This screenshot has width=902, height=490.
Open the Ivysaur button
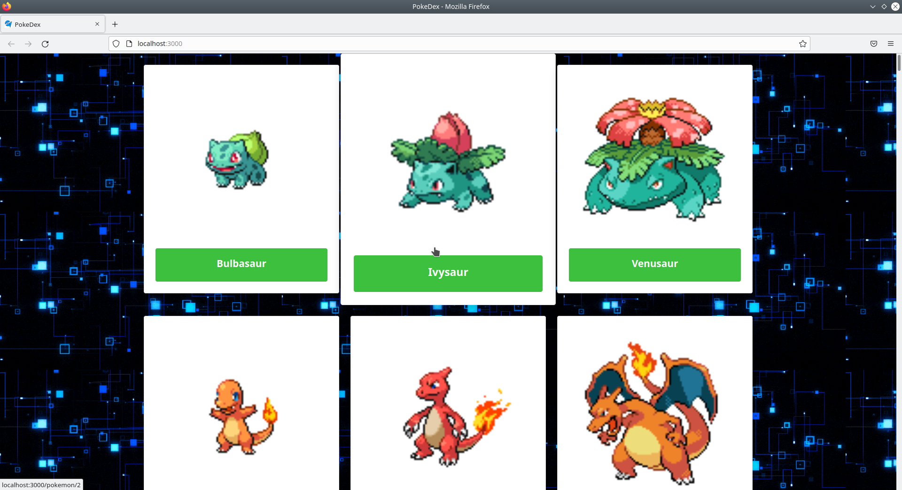(448, 273)
